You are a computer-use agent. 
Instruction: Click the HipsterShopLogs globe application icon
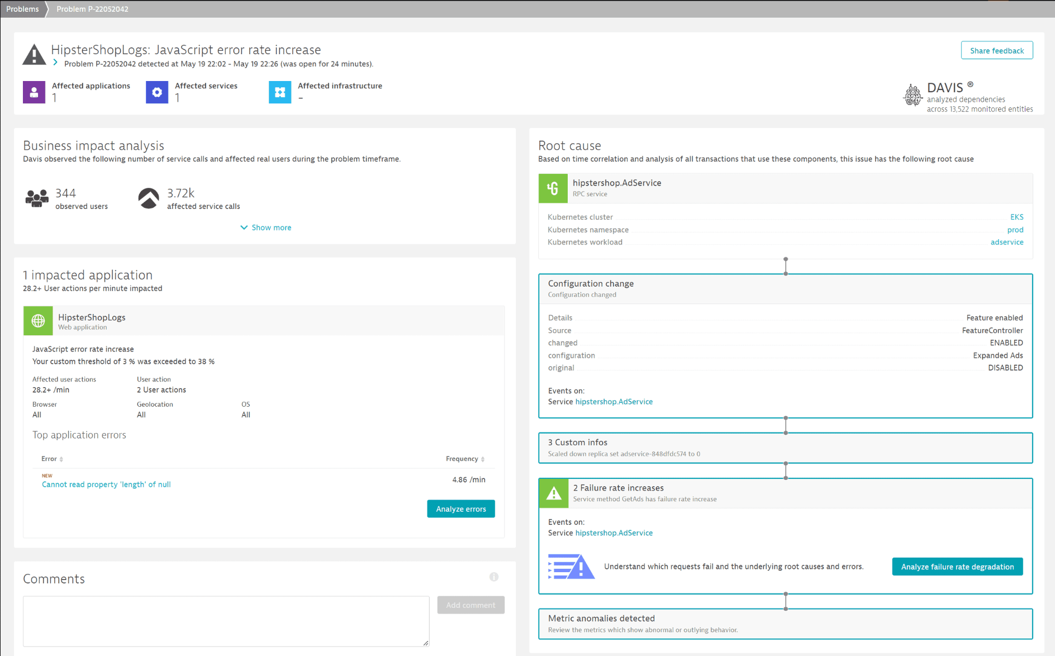click(38, 321)
